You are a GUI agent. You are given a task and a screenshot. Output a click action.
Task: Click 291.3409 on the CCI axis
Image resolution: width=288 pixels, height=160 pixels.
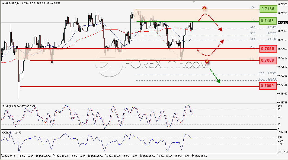tap(283, 132)
